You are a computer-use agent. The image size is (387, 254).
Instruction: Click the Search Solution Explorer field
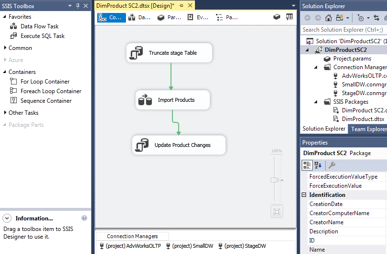point(344,30)
